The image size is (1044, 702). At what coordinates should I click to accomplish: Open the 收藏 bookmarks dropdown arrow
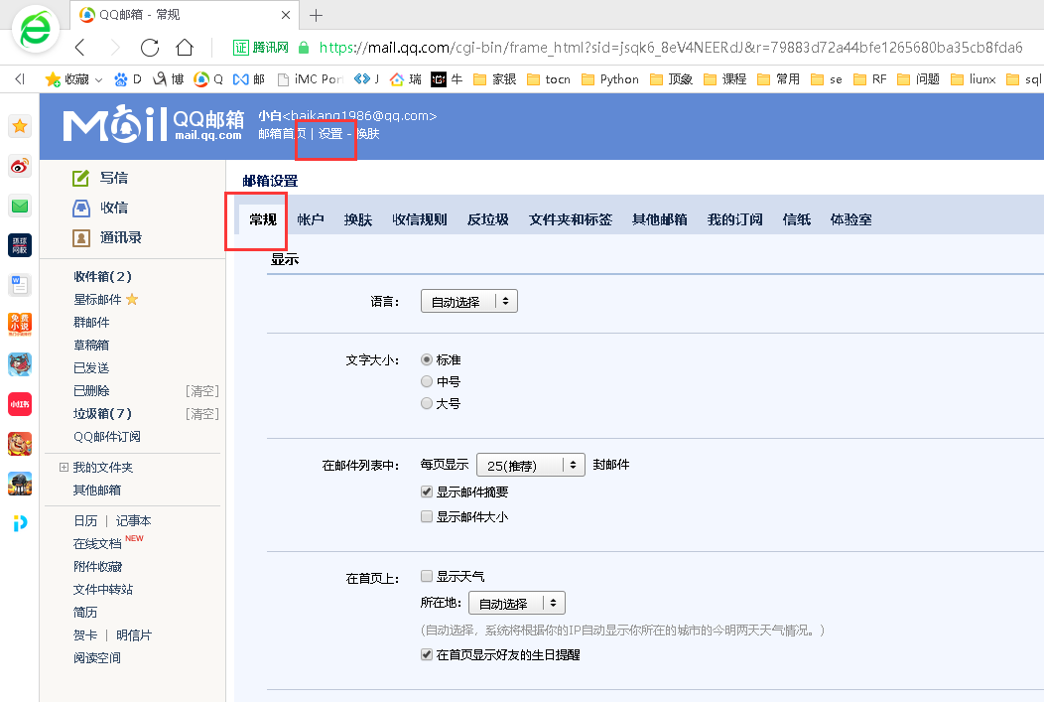click(x=99, y=79)
